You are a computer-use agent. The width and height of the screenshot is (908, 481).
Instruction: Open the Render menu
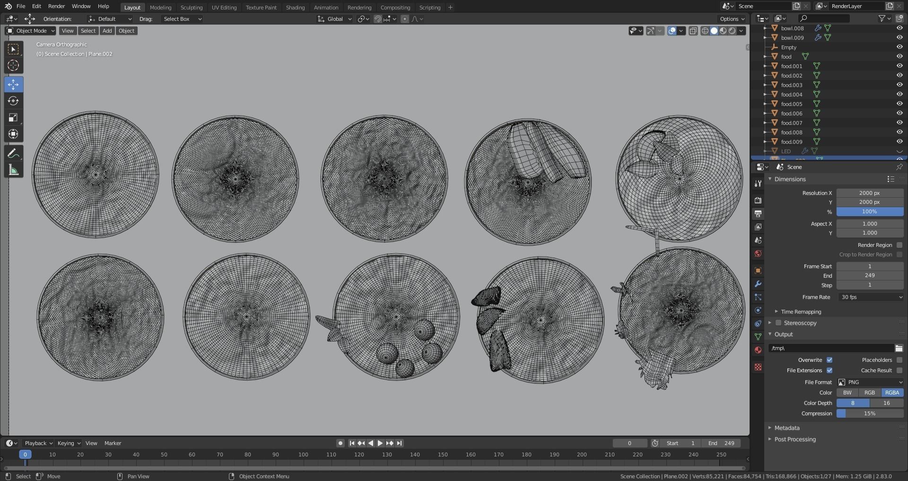[x=56, y=6]
